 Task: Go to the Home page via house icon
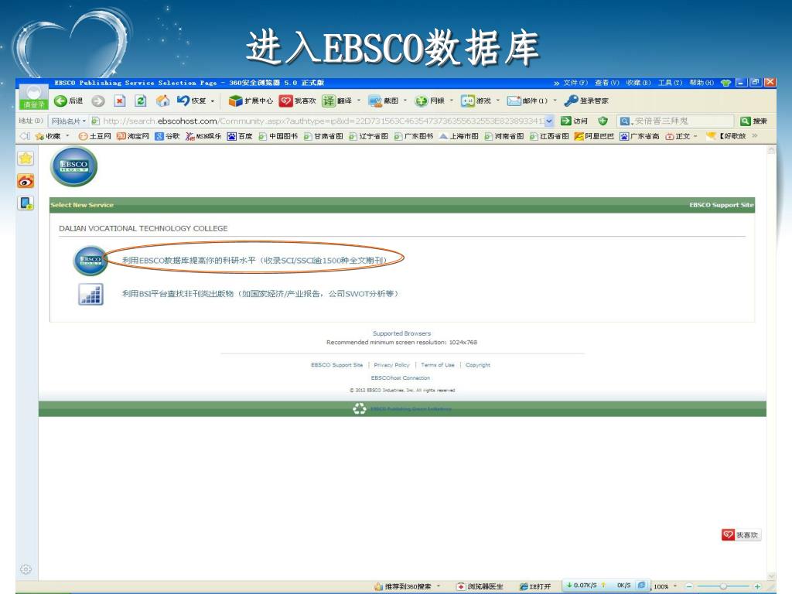tap(162, 101)
